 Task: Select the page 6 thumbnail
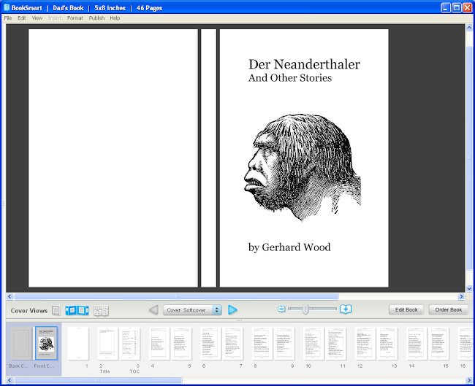[210, 344]
